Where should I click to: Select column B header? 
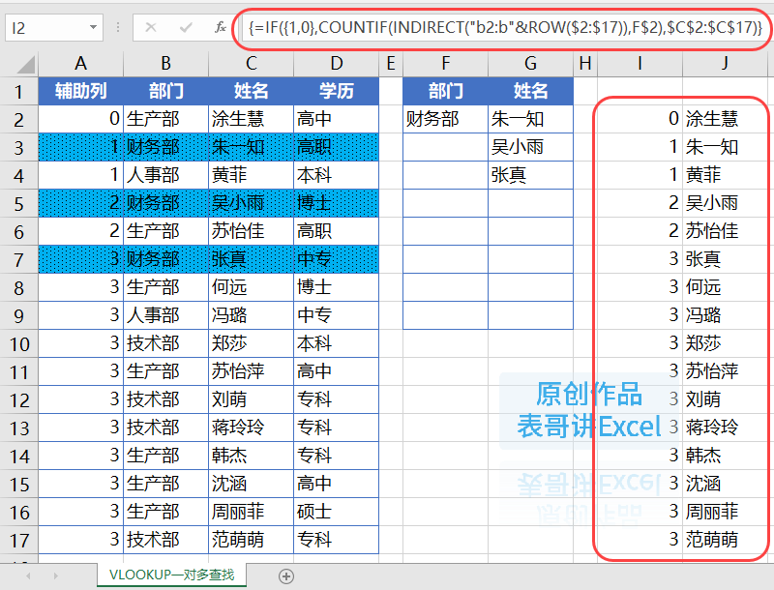(165, 64)
